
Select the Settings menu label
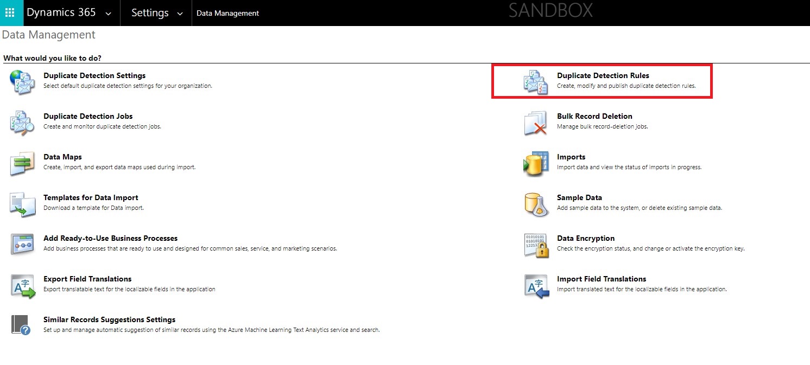click(150, 13)
